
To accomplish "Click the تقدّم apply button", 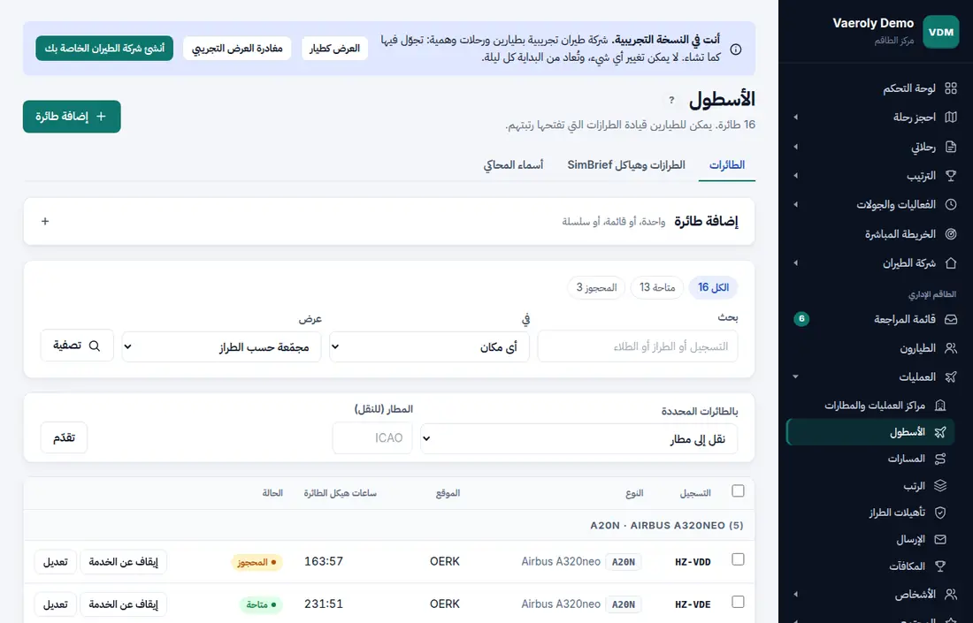I will coord(64,437).
